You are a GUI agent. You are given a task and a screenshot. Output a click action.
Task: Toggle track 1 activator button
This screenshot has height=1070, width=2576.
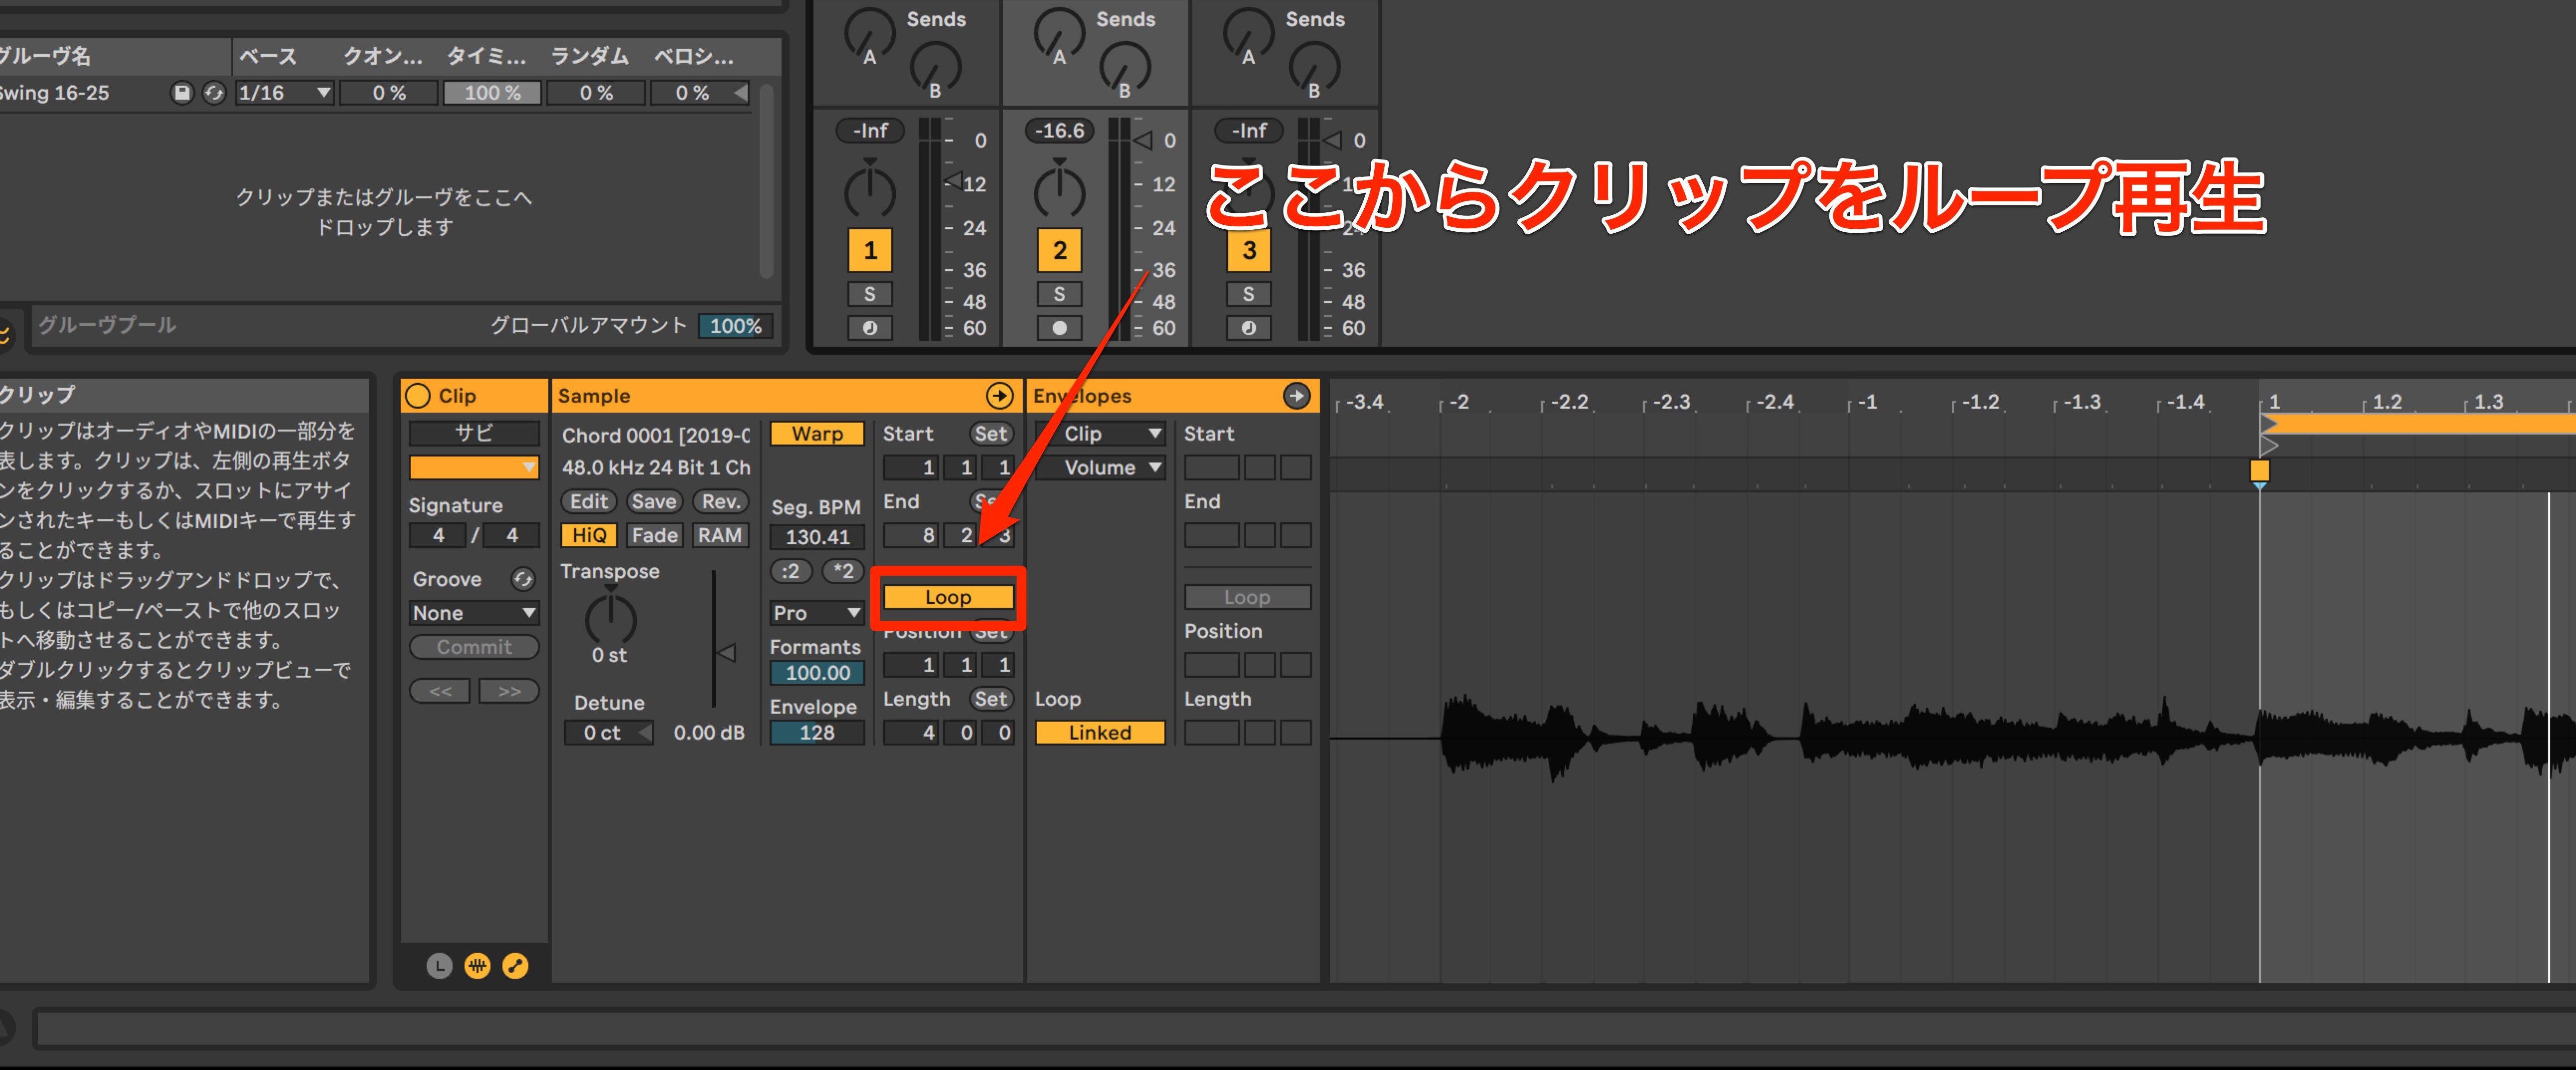[870, 250]
